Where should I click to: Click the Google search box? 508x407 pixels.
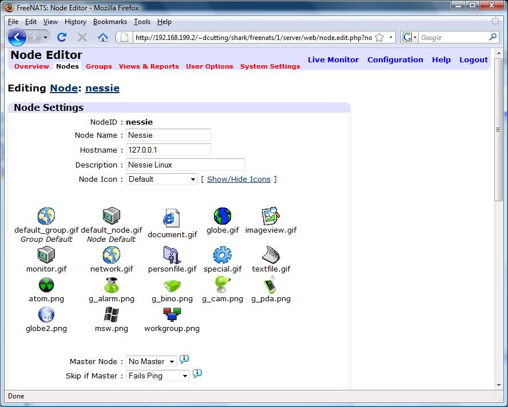pyautogui.click(x=454, y=38)
